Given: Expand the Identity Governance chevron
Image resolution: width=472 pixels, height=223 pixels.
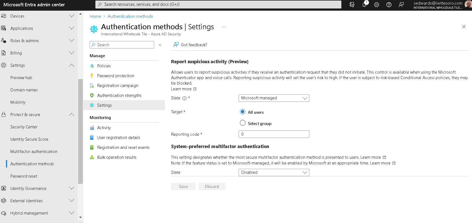Looking at the screenshot, I should coord(72,188).
